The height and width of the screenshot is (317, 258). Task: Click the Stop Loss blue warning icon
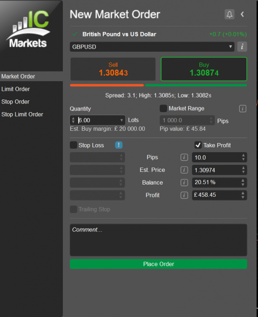pyautogui.click(x=119, y=145)
